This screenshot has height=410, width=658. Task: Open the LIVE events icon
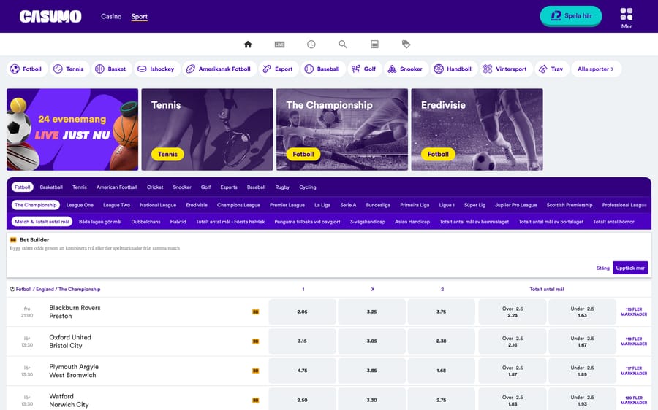[x=279, y=45]
